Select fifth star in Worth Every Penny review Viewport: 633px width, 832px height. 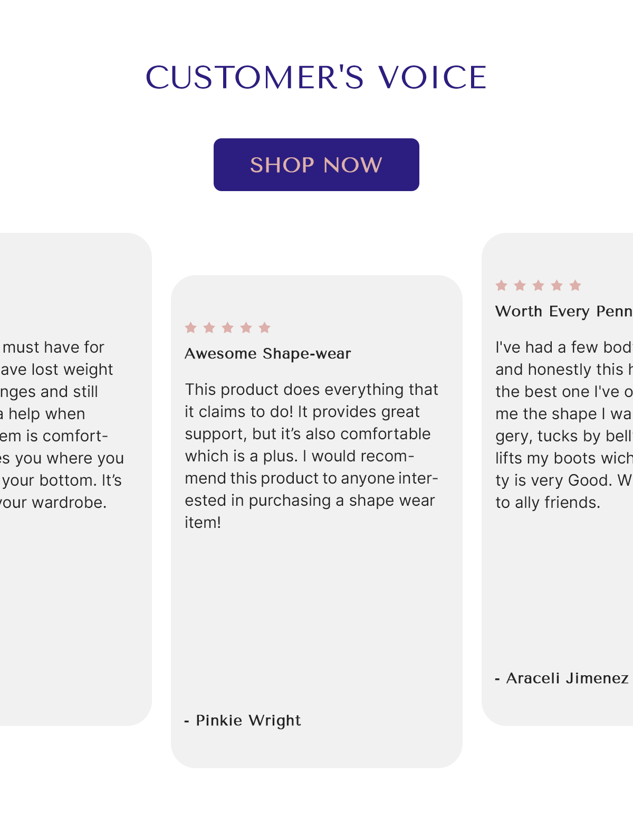point(576,286)
